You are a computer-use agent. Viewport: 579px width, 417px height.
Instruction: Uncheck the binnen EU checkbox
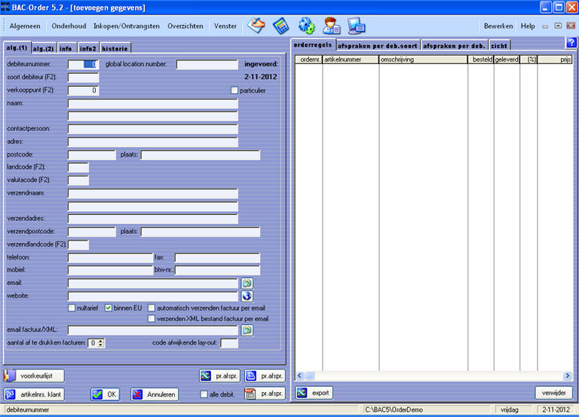point(109,308)
